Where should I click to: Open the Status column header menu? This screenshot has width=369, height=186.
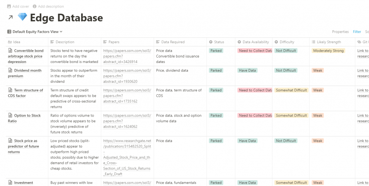pos(219,42)
